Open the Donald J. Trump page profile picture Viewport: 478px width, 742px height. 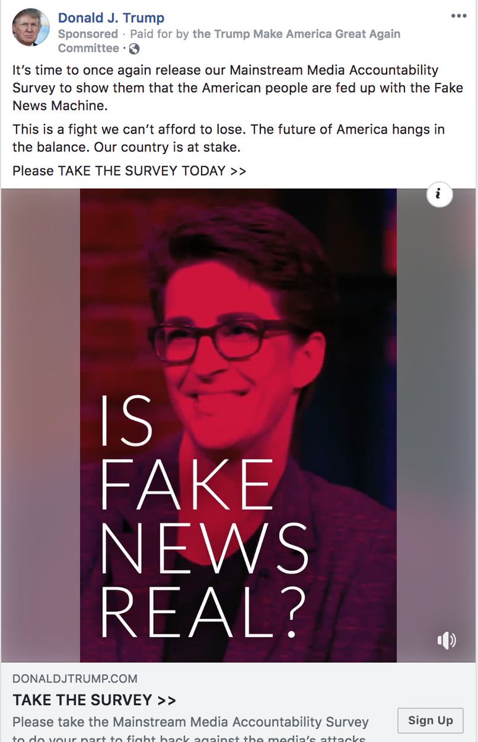(31, 27)
